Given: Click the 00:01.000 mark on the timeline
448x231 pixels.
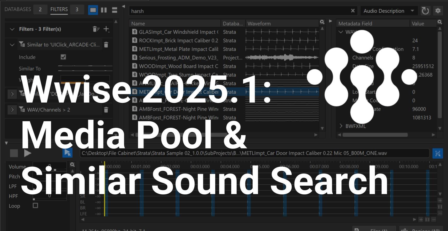Looking at the screenshot, I should [x=140, y=167].
